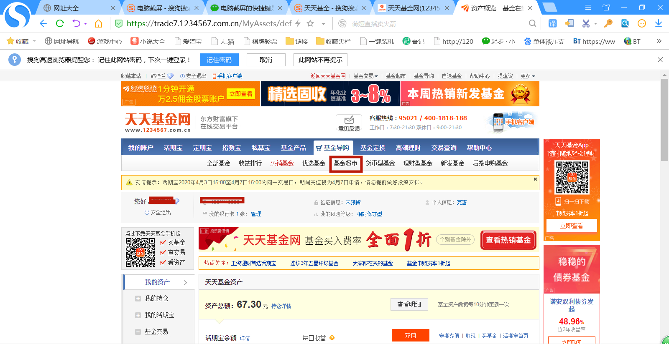The width and height of the screenshot is (669, 344).
Task: Open 返回天天基金网 link
Action: (x=328, y=76)
